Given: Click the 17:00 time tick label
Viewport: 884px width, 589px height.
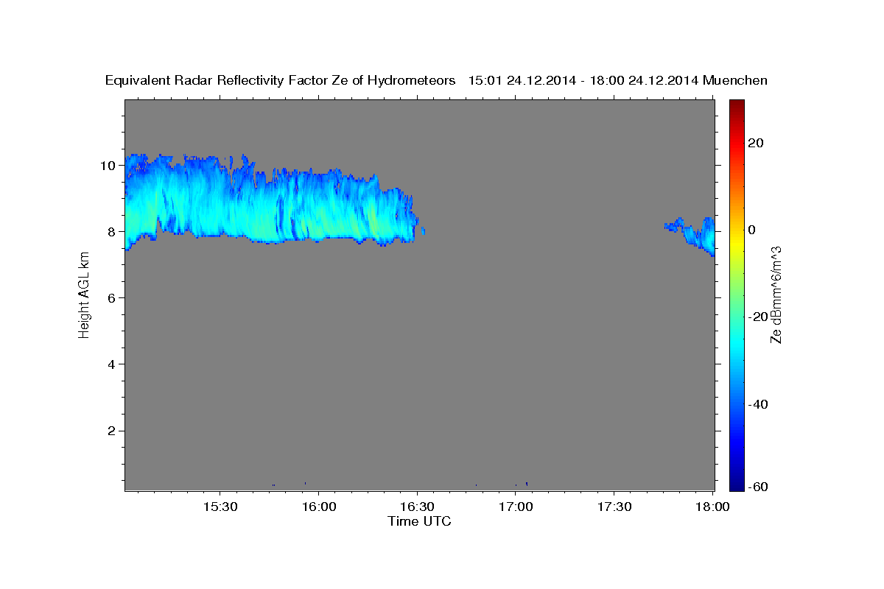Looking at the screenshot, I should [516, 507].
